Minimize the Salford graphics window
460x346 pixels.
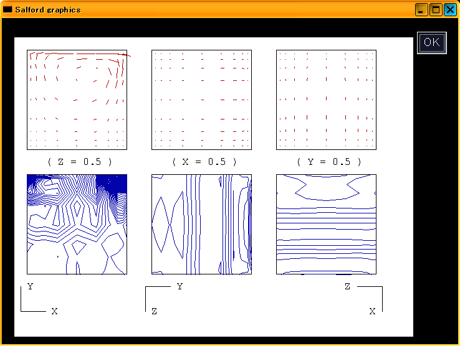tap(421, 10)
